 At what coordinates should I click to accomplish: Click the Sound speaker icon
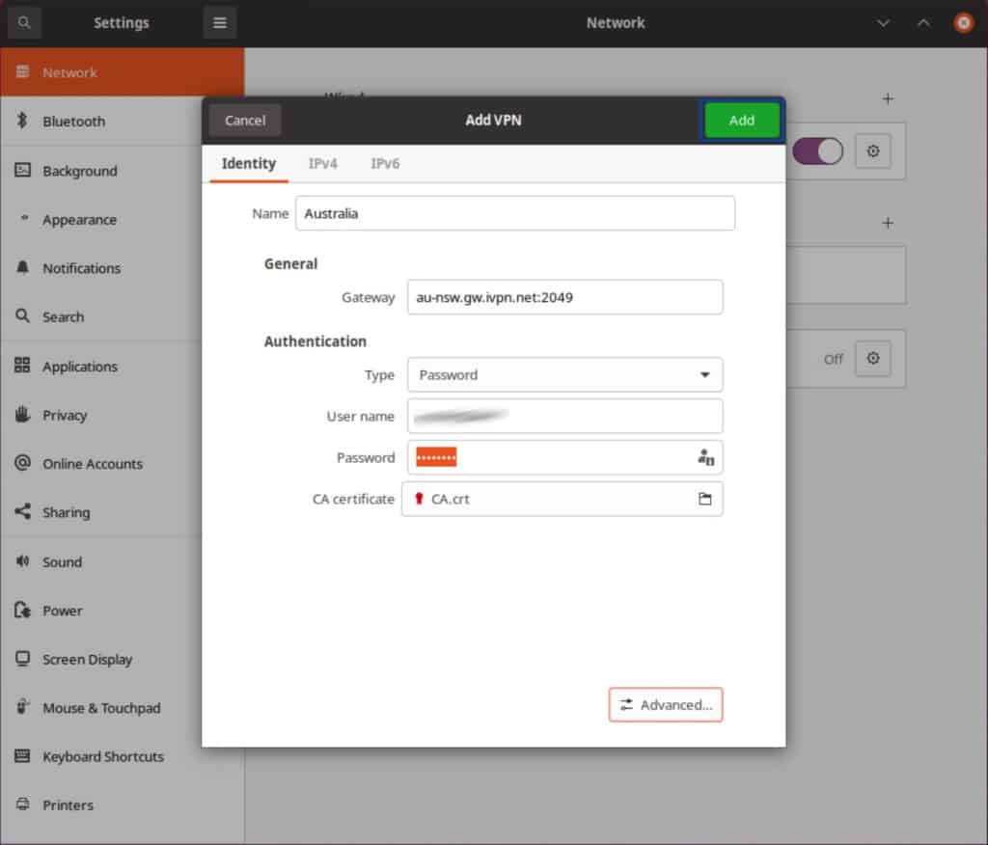click(x=23, y=560)
